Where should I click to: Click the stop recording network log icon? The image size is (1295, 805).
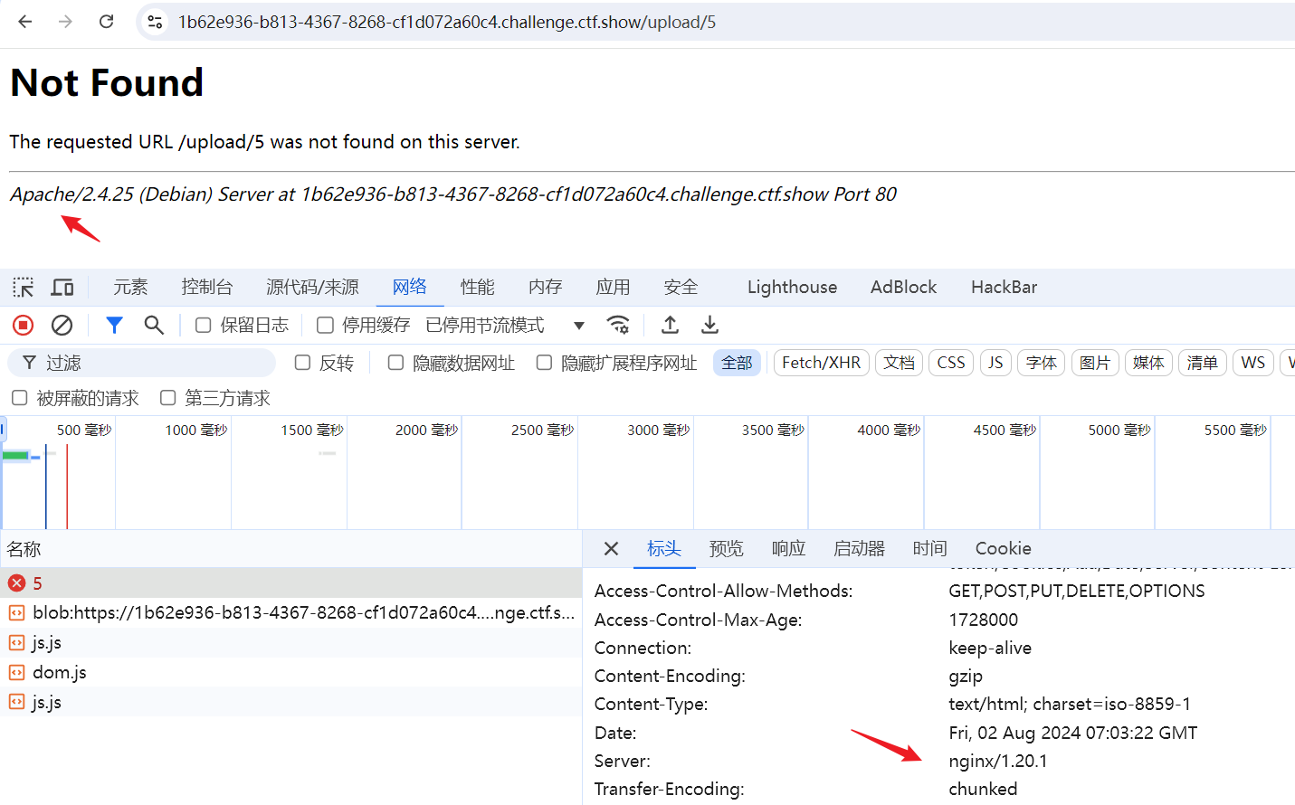pyautogui.click(x=24, y=325)
